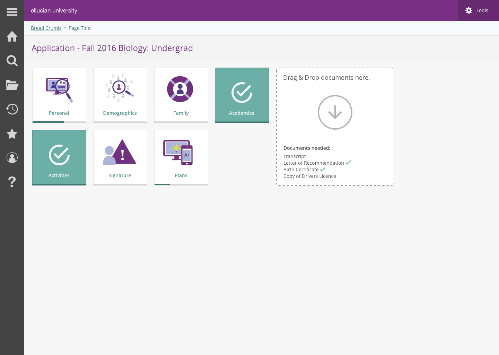
Task: Open the Demographics section tile
Action: pyautogui.click(x=120, y=95)
